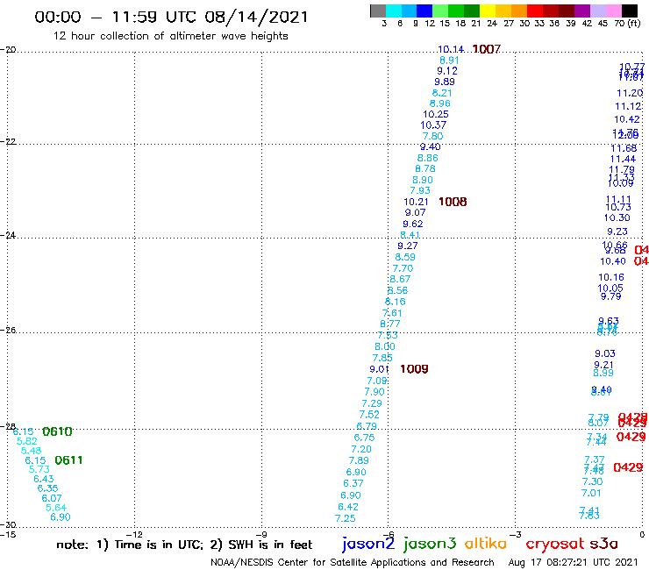Select the yellow legend color swatch
The height and width of the screenshot is (570, 649).
[488, 11]
